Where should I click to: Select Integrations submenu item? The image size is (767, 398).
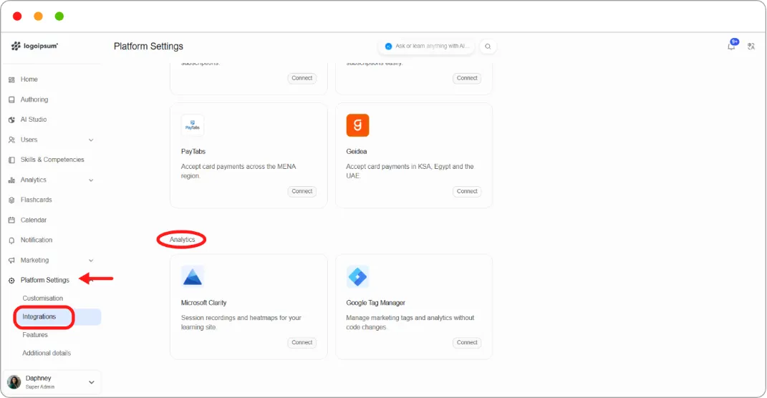[39, 317]
